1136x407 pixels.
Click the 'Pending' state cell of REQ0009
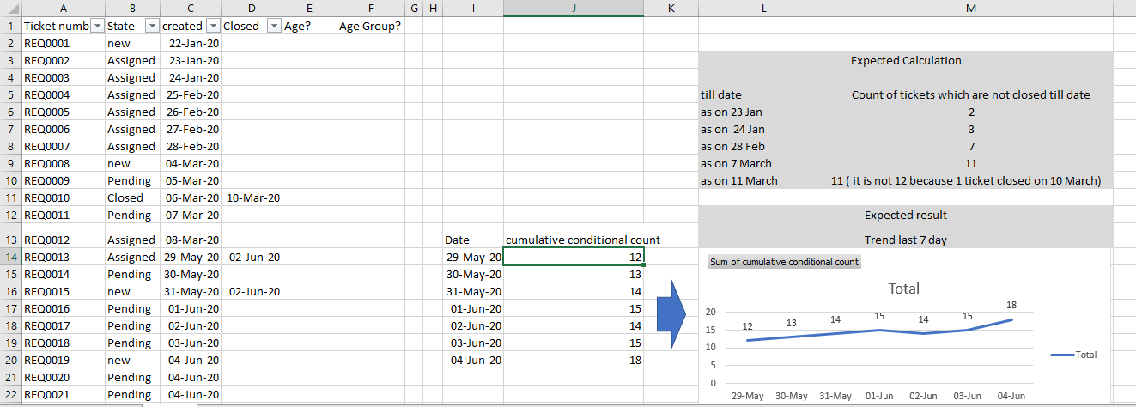(x=132, y=180)
